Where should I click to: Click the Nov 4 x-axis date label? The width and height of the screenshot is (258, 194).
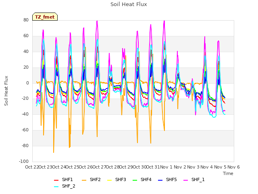point(207,167)
